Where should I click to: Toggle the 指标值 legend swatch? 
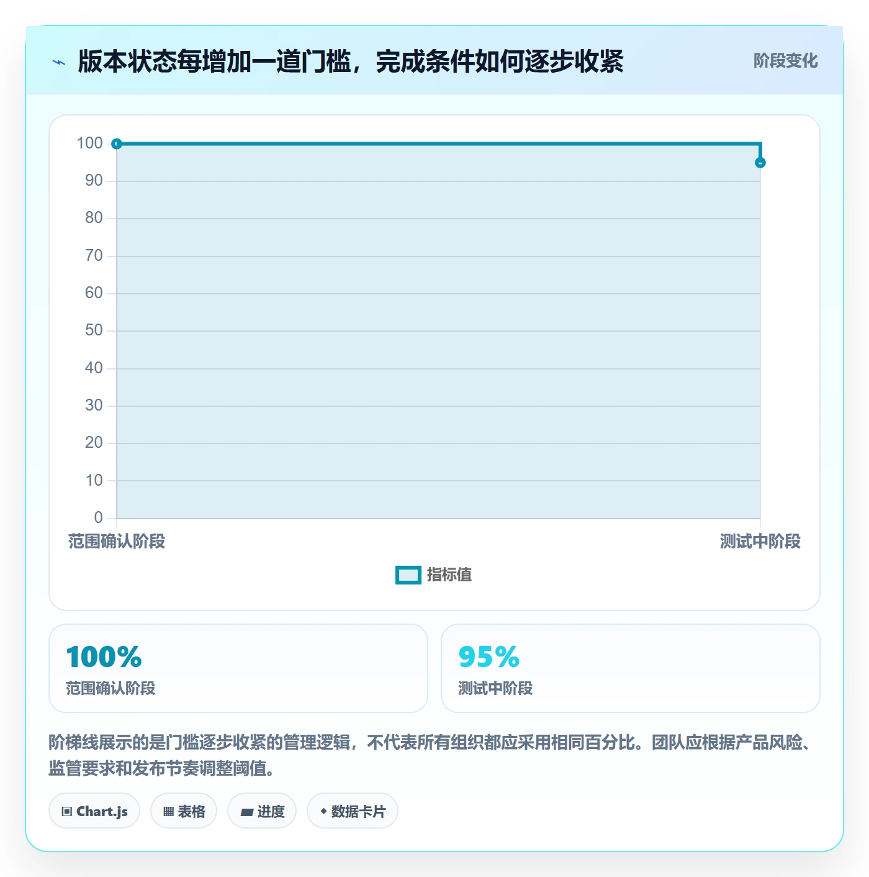coord(408,575)
